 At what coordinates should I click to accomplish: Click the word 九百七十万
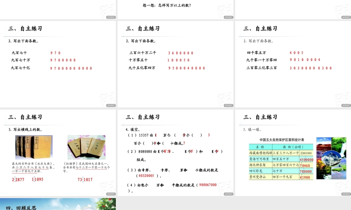[x=21, y=60]
